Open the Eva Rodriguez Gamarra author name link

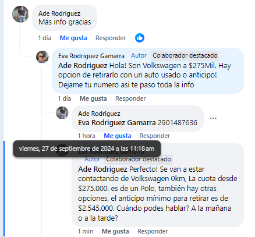click(91, 56)
